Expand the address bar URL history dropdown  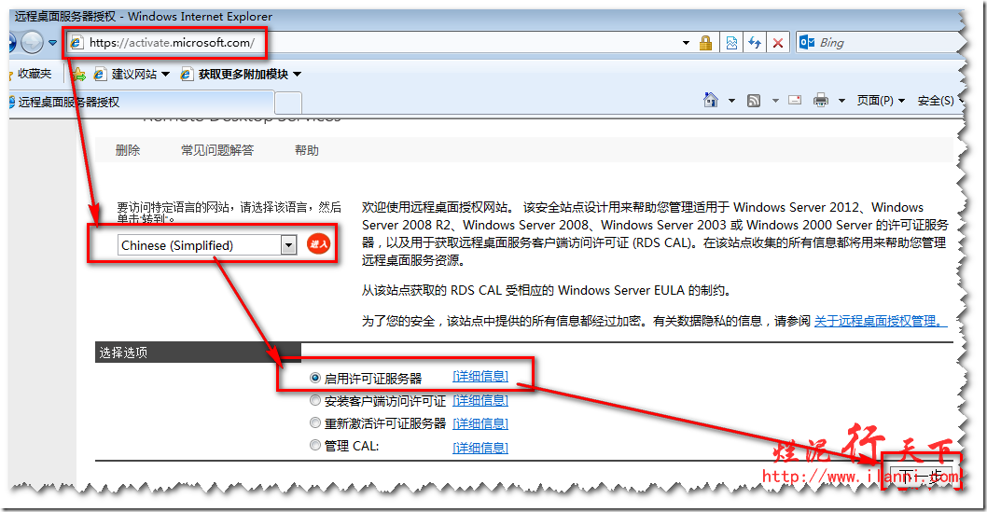tap(686, 43)
